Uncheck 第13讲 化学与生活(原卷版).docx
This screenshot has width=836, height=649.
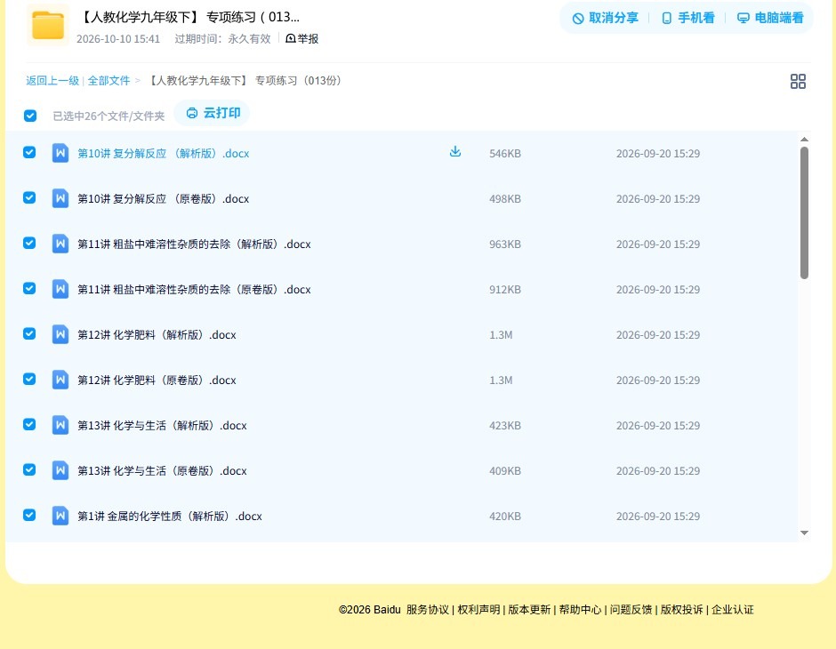[x=29, y=469]
